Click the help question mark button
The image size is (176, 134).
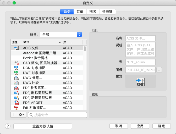tap(8, 126)
